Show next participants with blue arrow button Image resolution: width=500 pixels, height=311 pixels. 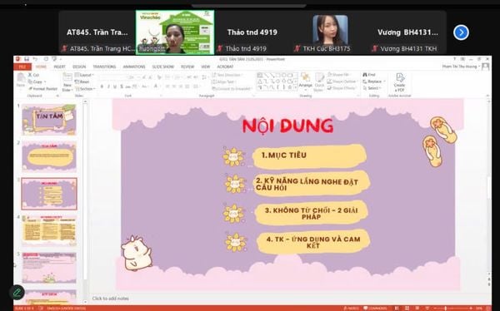pos(461,32)
